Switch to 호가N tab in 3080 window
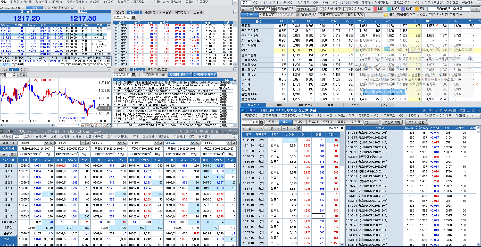 coord(28,136)
